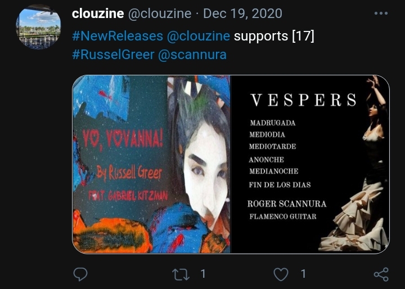Viewport: 405px width, 289px height.
Task: View the Vespers flamenco guitar cover image
Action: (310, 164)
